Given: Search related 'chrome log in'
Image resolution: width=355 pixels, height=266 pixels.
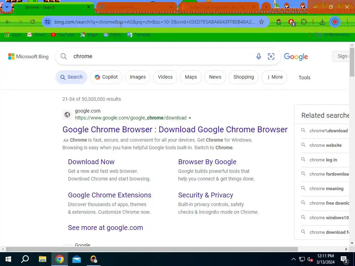Looking at the screenshot, I should click(x=325, y=160).
